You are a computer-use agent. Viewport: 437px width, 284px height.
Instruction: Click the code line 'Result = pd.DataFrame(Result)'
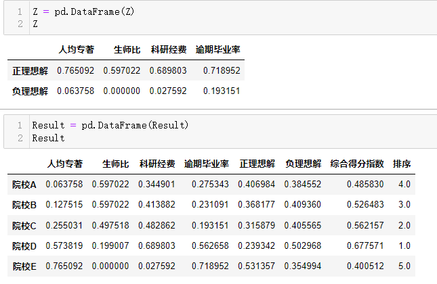click(110, 125)
